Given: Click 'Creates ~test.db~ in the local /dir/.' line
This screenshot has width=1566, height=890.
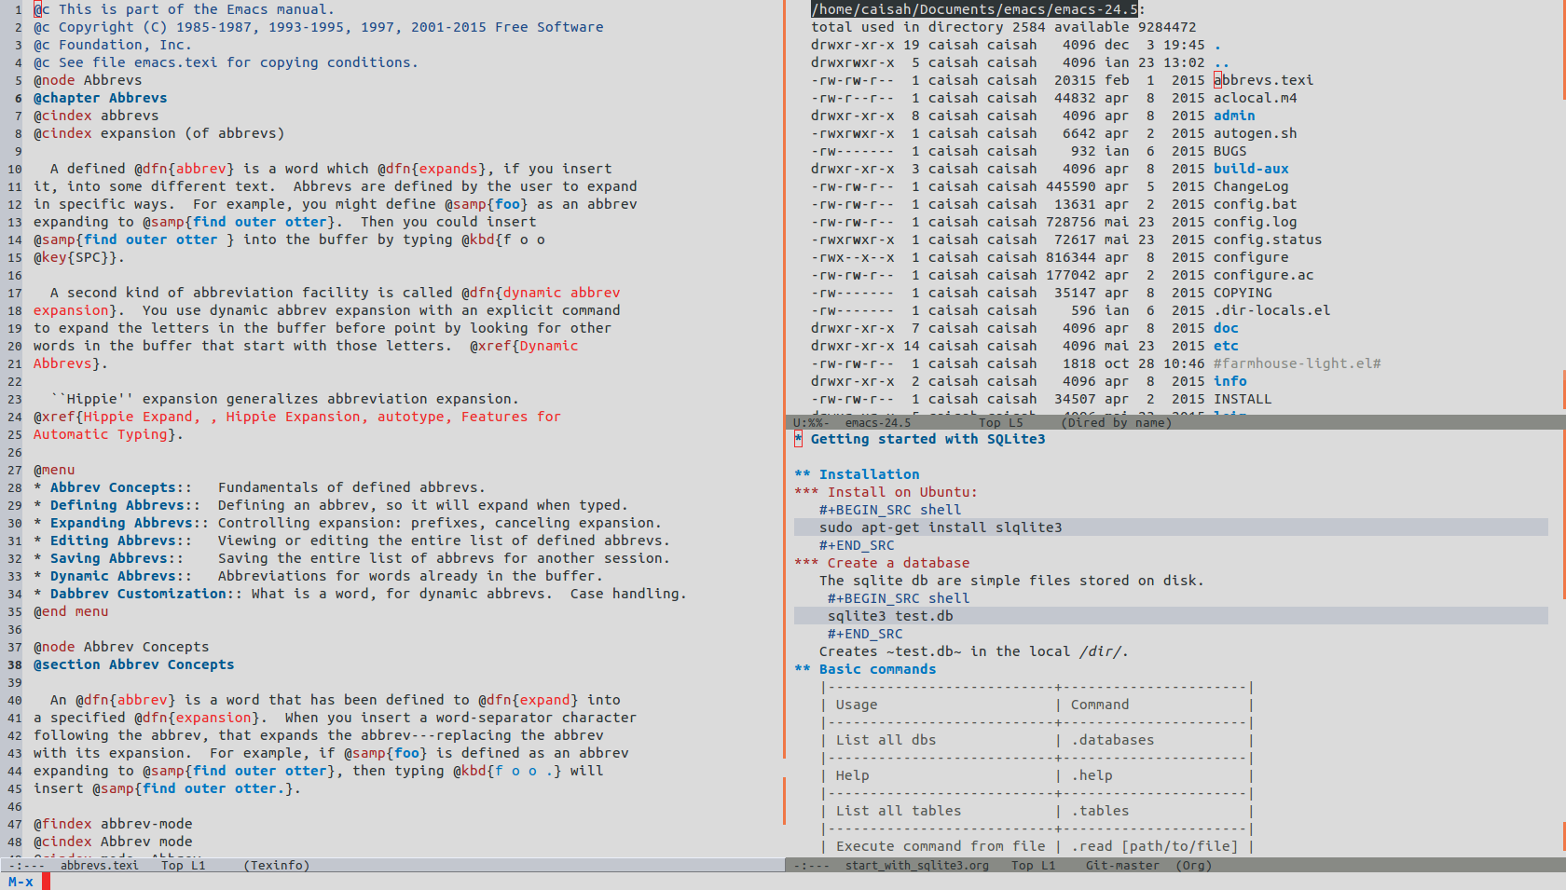Looking at the screenshot, I should pyautogui.click(x=974, y=651).
